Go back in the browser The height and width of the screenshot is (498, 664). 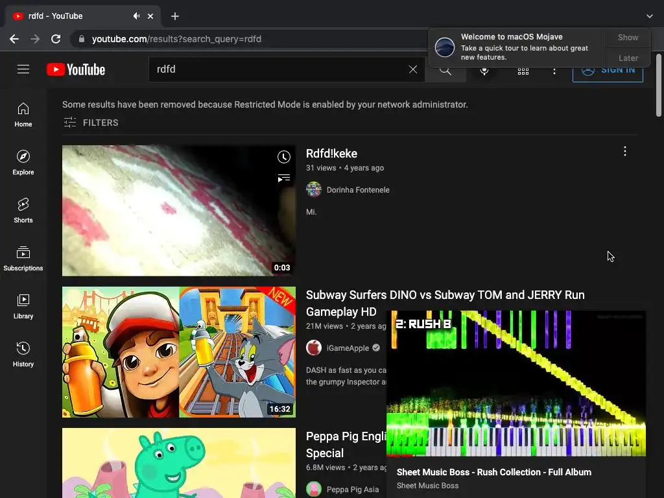[x=14, y=39]
